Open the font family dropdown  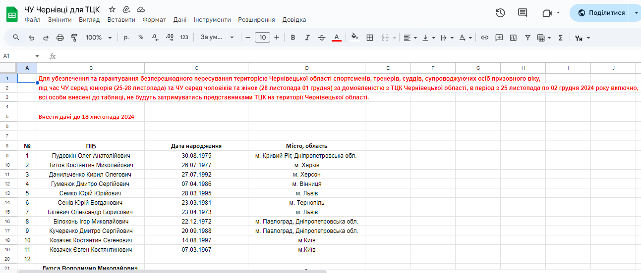(217, 38)
